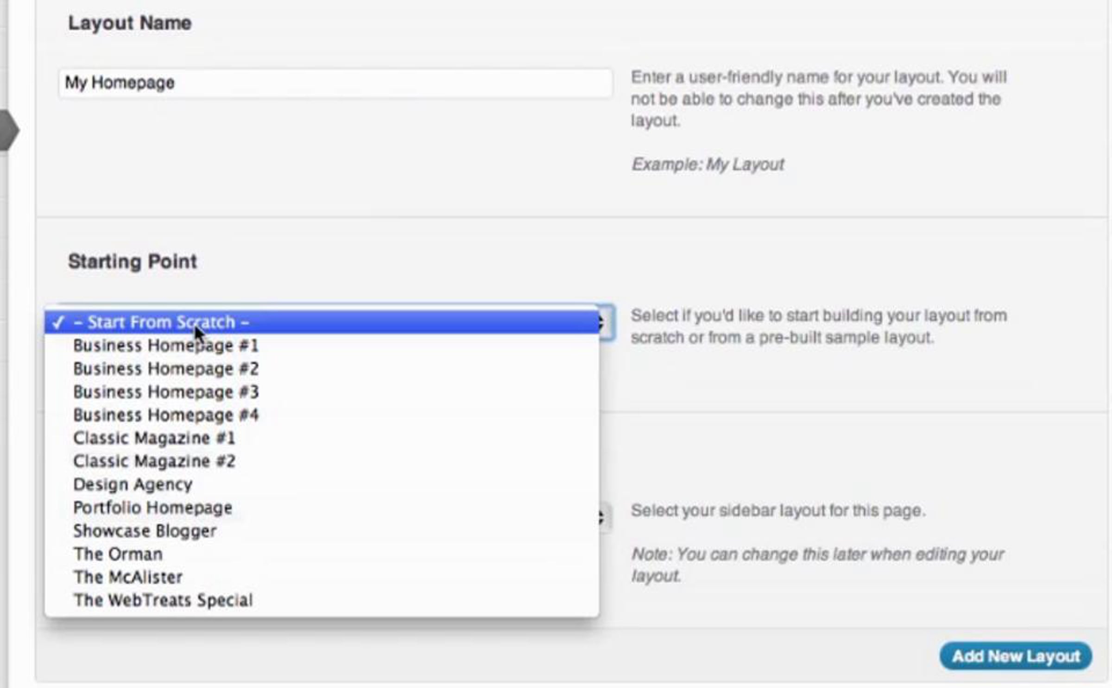
Task: Select Classic Magazine #1 layout
Action: tap(322, 438)
